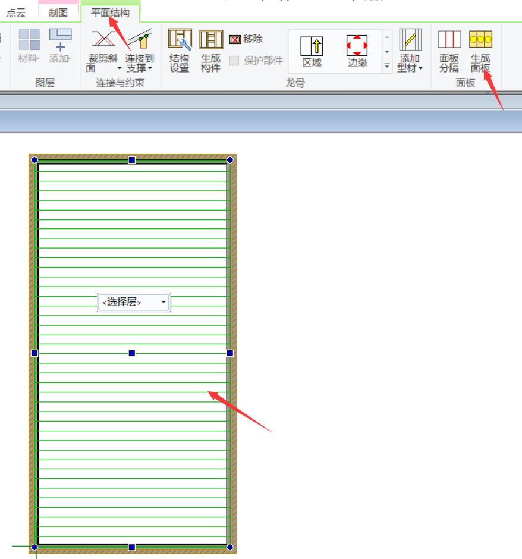Click the 移除 button
Screen dimensions: 522x559
(246, 39)
